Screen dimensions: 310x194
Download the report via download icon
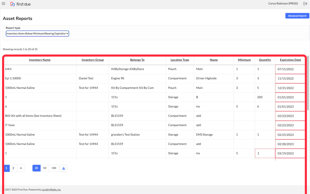[64, 168]
